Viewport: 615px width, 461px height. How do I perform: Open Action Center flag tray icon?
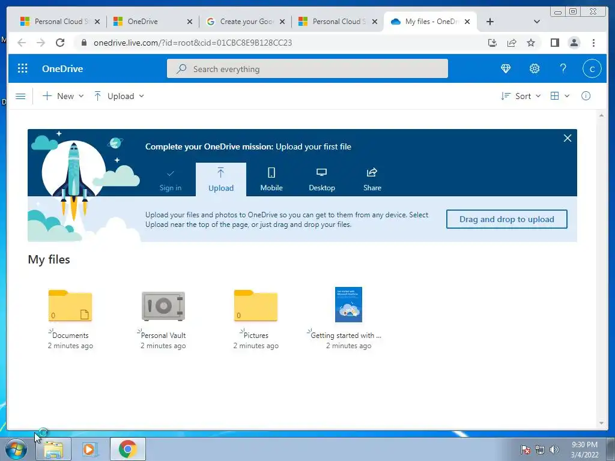click(525, 450)
